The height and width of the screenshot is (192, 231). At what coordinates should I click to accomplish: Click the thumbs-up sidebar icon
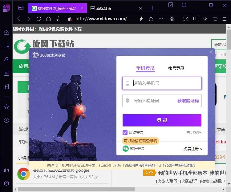pyautogui.click(x=6, y=170)
